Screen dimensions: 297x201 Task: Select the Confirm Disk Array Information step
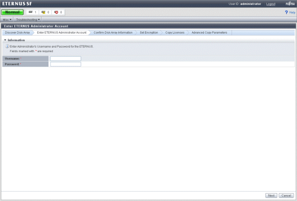tap(113, 32)
